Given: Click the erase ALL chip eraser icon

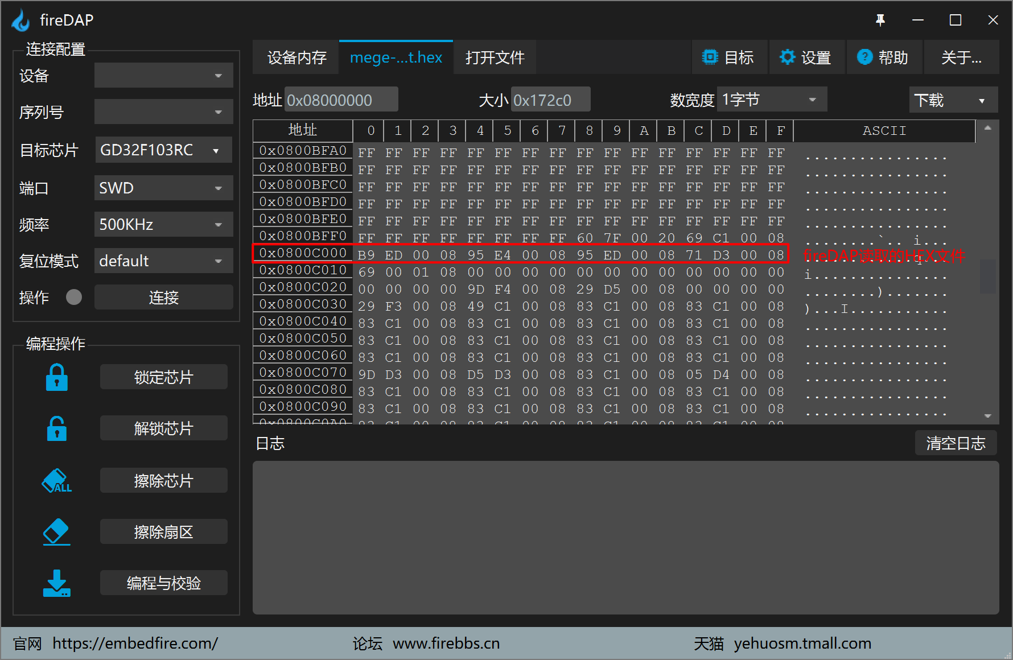Looking at the screenshot, I should click(57, 481).
